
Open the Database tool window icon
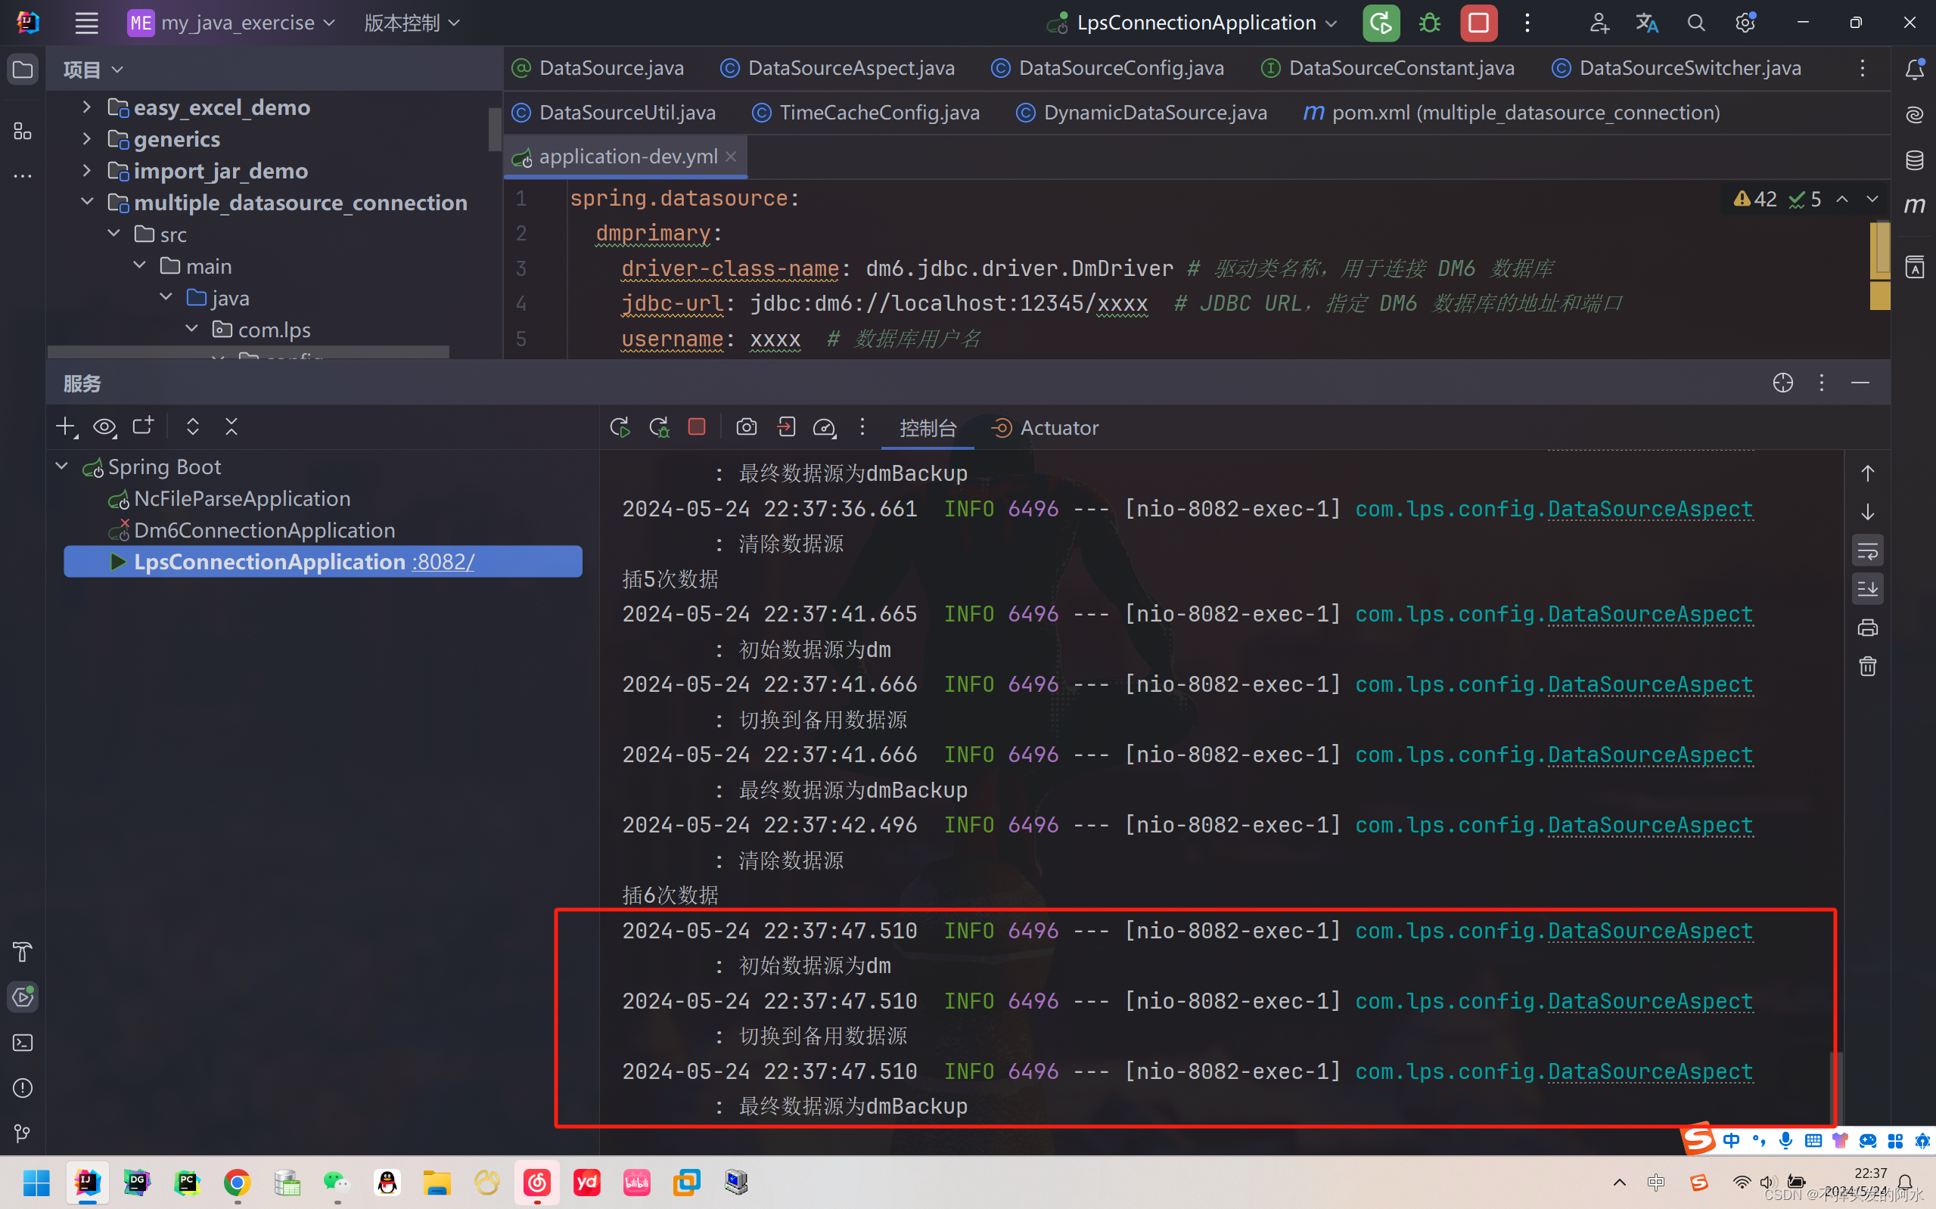[x=1913, y=160]
